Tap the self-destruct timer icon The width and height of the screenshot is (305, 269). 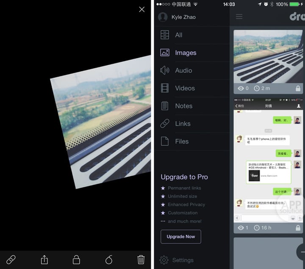pos(109,260)
